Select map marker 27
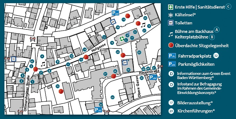 click(x=105, y=74)
